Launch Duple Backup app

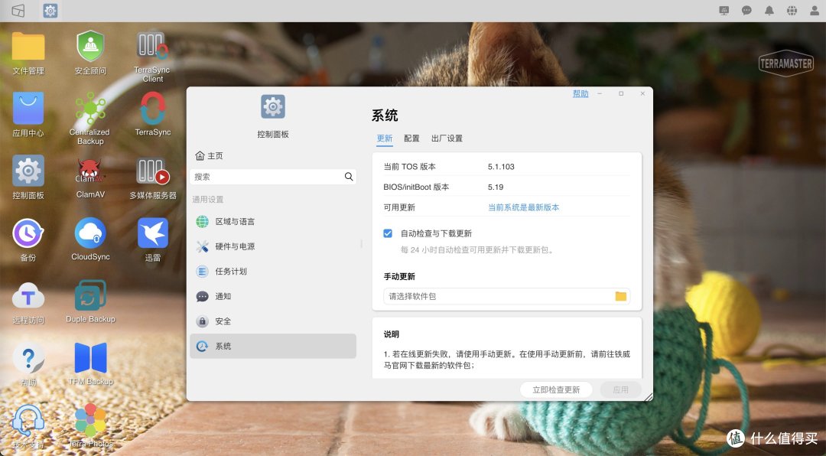[x=90, y=295]
